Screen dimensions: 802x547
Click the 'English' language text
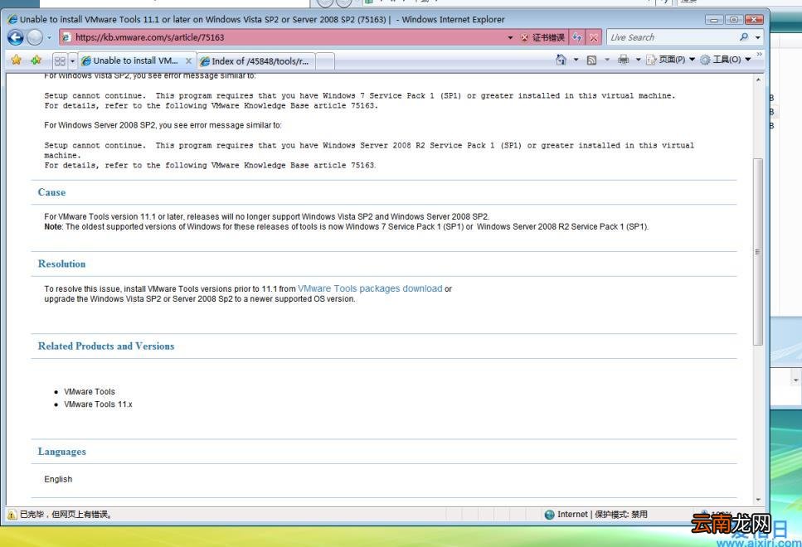click(58, 479)
